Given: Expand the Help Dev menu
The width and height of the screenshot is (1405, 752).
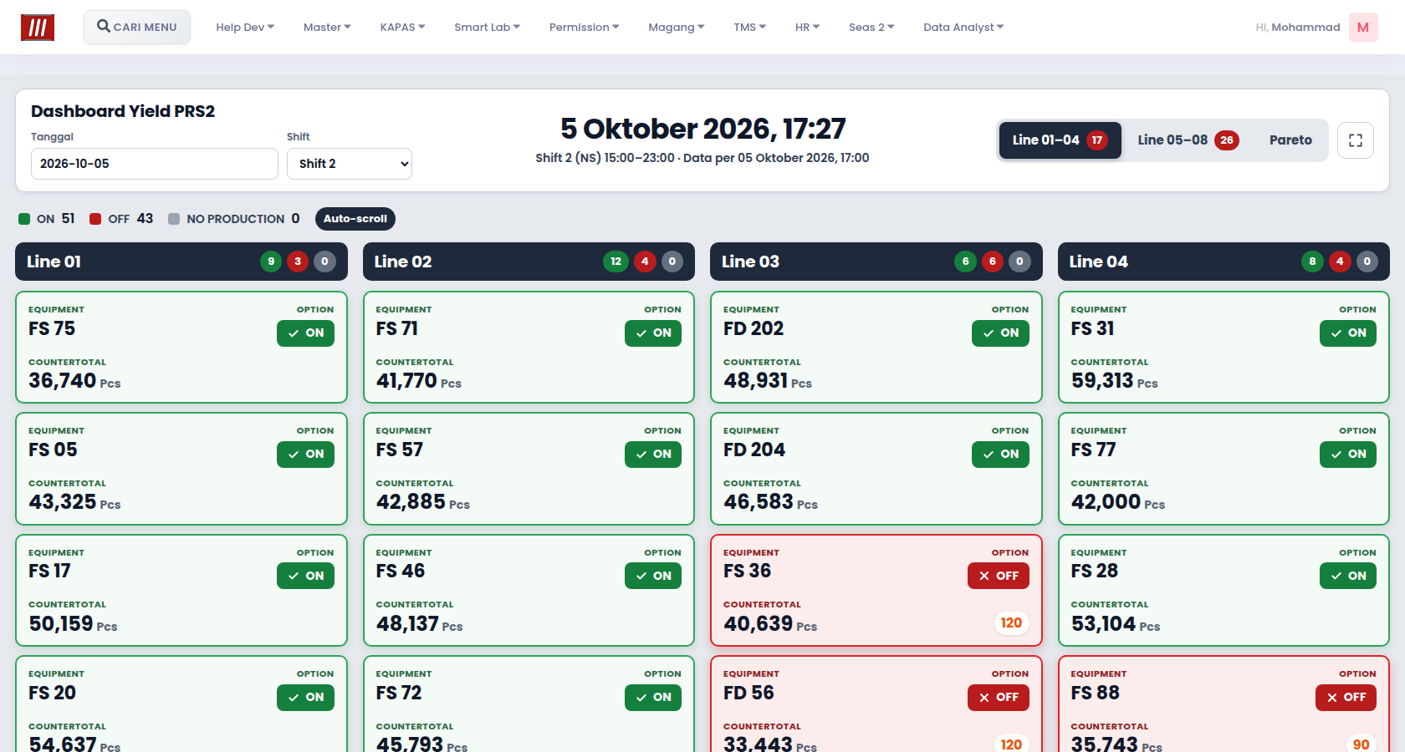Looking at the screenshot, I should click(245, 27).
